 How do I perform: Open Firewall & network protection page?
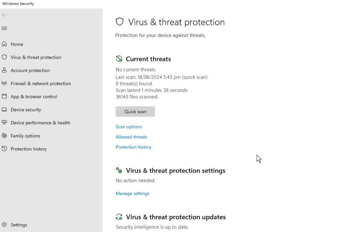41,83
